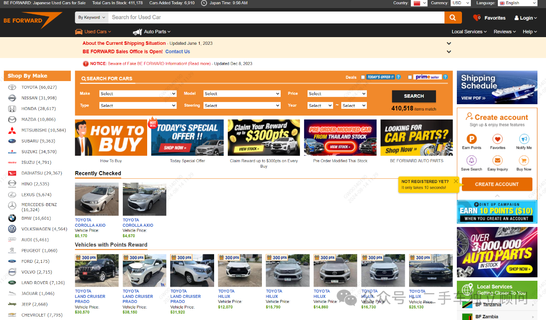Screen dimensions: 546x320
Task: Click the Search for Used Car field
Action: point(276,17)
